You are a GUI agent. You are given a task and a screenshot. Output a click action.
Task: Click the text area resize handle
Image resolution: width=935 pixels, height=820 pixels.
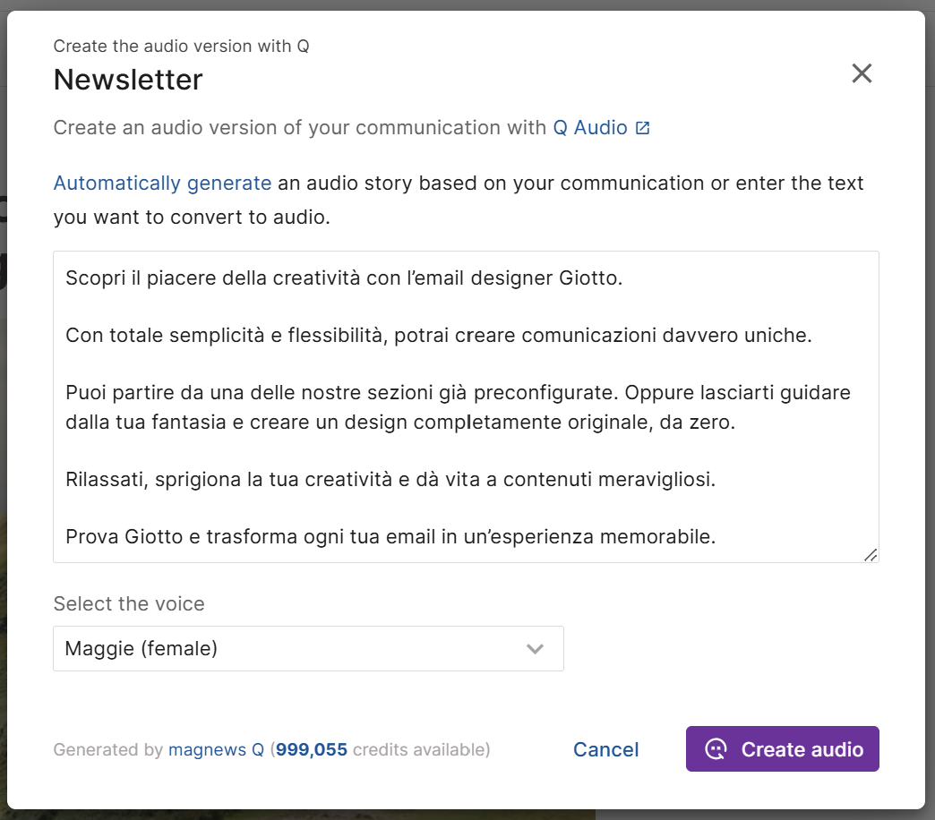(870, 555)
